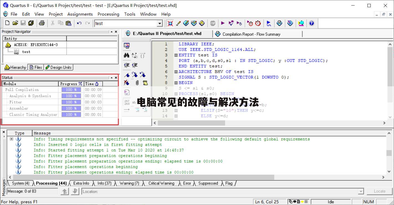The width and height of the screenshot is (394, 205).
Task: Decrease indent using the editor outdent icon
Action: tap(135, 65)
